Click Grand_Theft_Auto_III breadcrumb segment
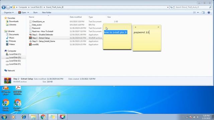Screen dimensions: 214x120 55,7
